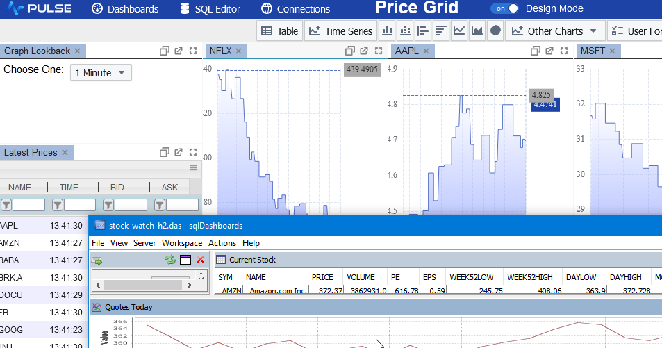
Task: Open the 1 Minute lookback dropdown
Action: 101,73
